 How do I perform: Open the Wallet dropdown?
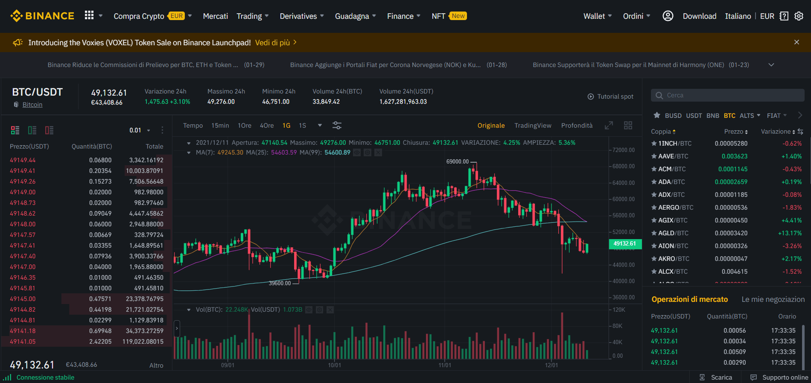click(x=598, y=16)
